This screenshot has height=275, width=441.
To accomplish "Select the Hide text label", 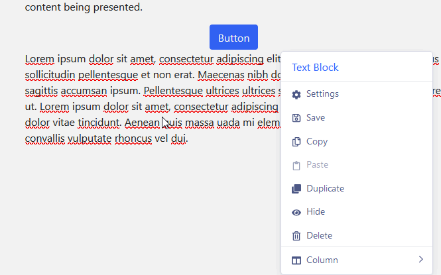I will click(316, 212).
